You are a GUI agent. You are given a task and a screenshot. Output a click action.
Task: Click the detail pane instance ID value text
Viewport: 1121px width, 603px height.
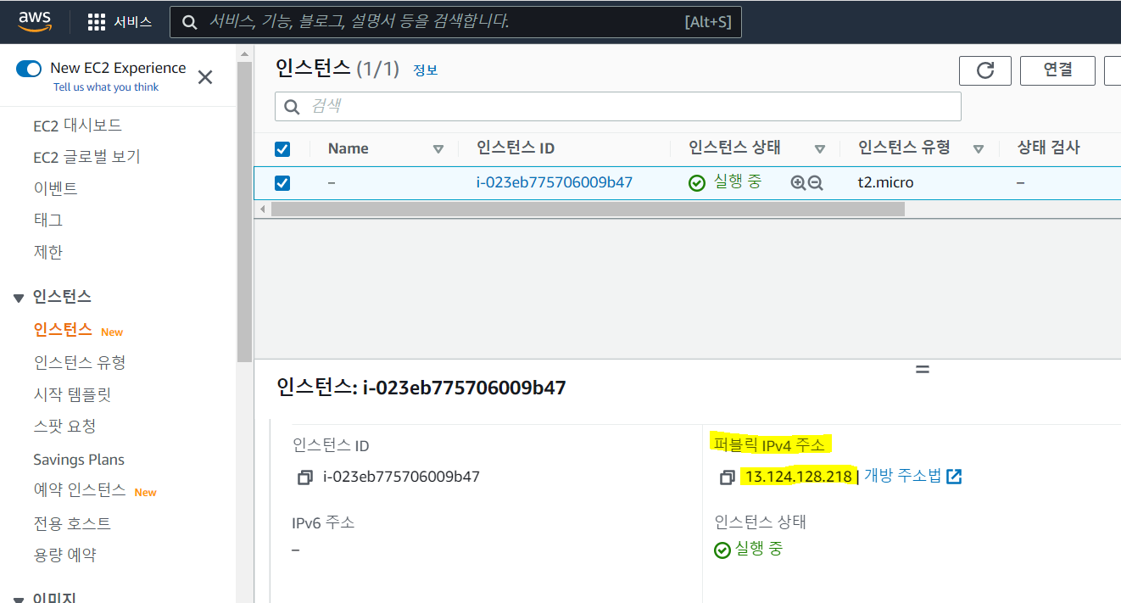(x=402, y=477)
